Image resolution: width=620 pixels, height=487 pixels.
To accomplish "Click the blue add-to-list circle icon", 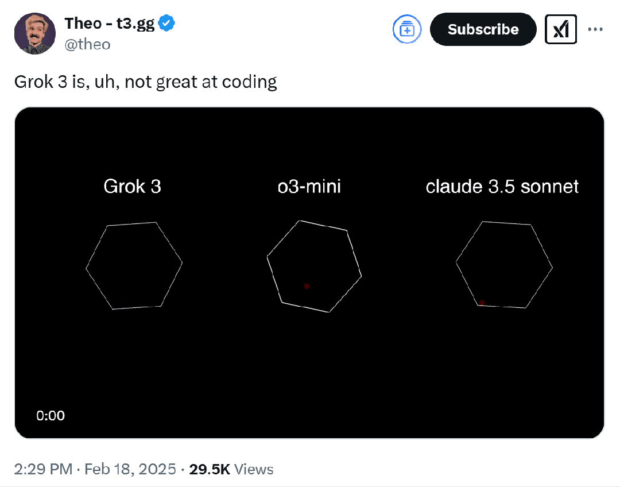I will (x=407, y=29).
